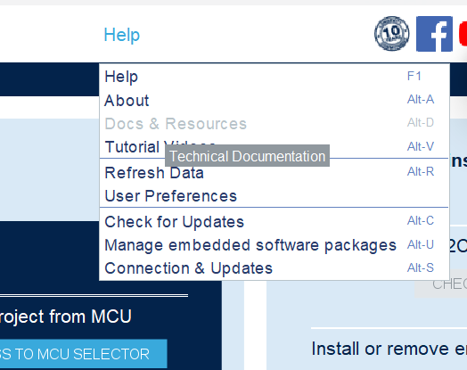Screen dimensions: 467x370
Task: Click the Technical Documentation tooltip label
Action: click(x=247, y=156)
